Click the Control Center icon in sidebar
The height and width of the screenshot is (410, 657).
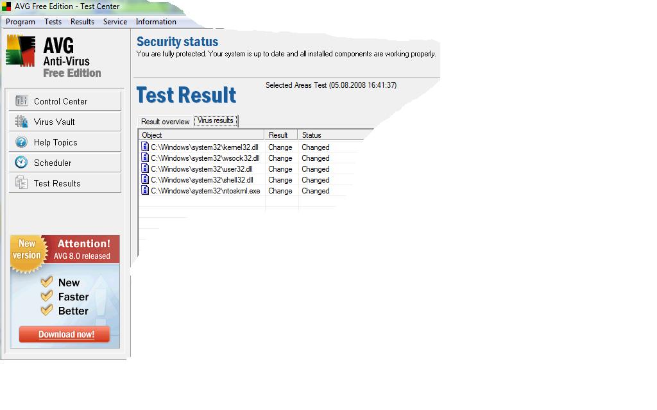click(21, 101)
